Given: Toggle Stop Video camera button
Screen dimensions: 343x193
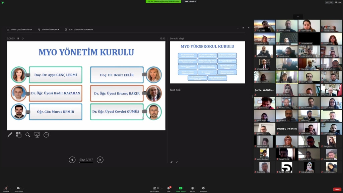Looking at the screenshot, I should coord(18,189).
